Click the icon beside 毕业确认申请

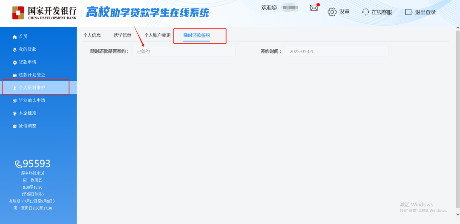(14, 101)
